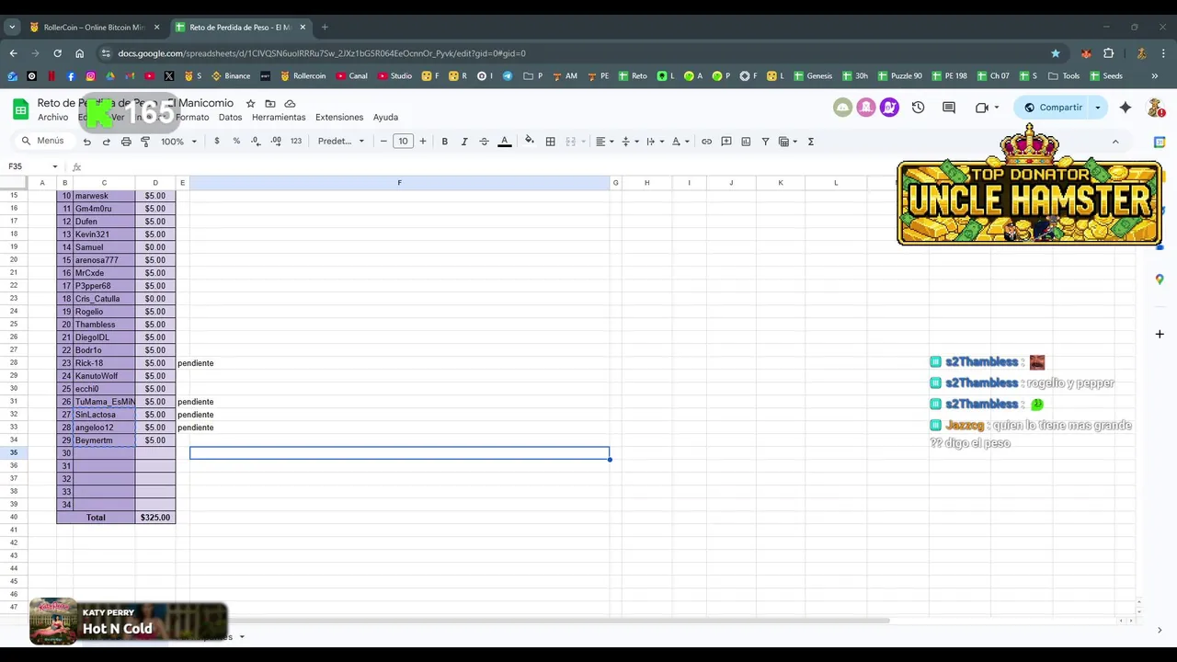Go to browser home page
This screenshot has width=1177, height=662.
pos(79,53)
